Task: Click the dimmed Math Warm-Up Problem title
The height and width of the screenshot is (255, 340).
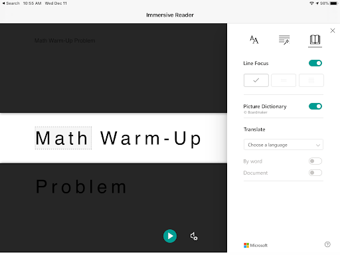Action: [65, 41]
